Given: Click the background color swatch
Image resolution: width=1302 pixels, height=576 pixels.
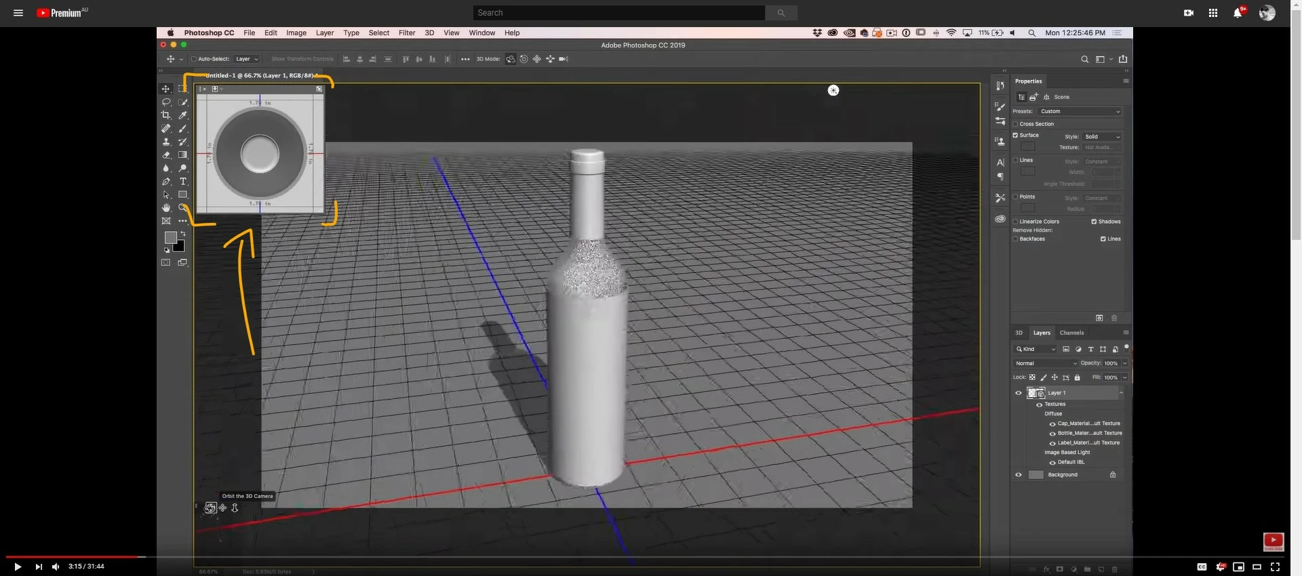Looking at the screenshot, I should click(x=179, y=246).
